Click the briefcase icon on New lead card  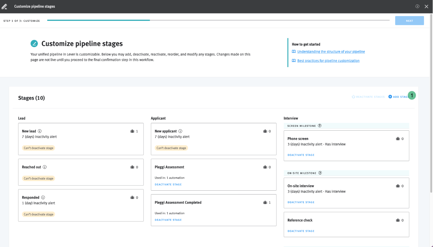[x=132, y=131]
